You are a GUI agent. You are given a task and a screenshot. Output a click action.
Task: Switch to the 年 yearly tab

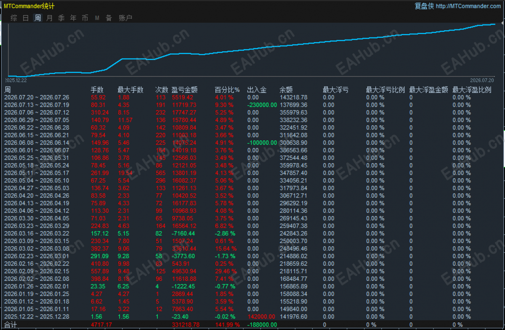coord(73,18)
